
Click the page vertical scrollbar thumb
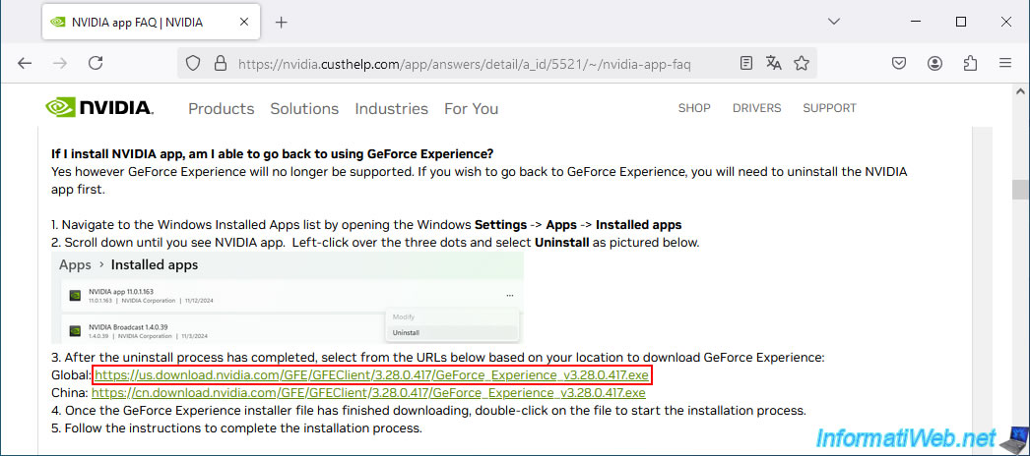tap(1020, 190)
